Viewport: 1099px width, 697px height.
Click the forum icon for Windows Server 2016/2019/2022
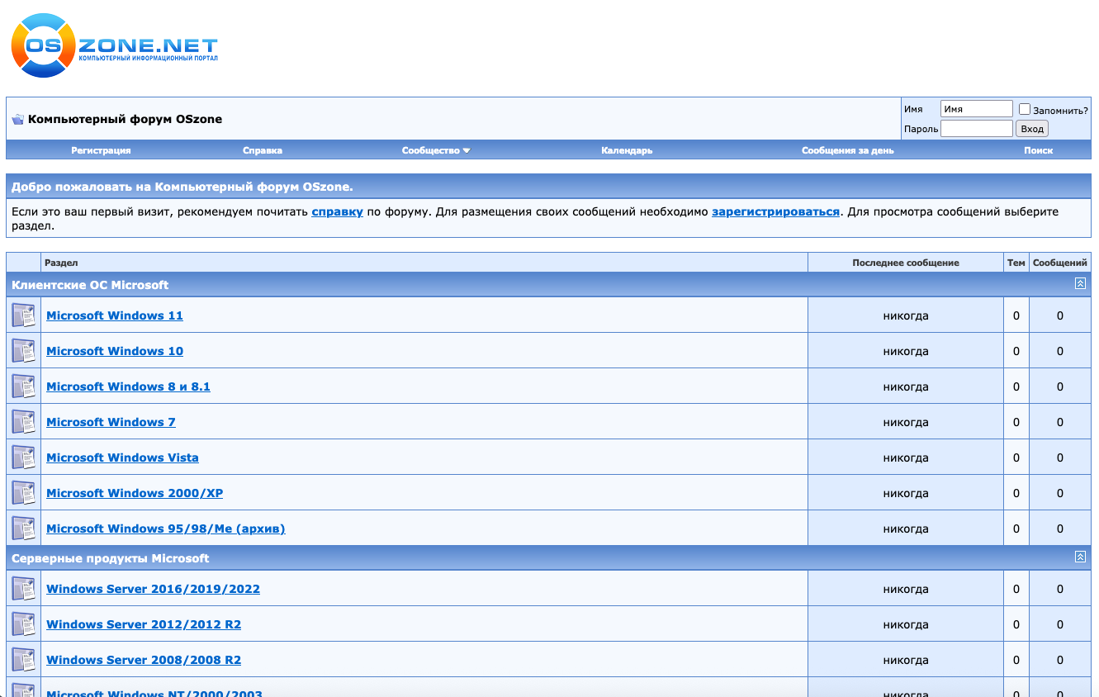23,589
